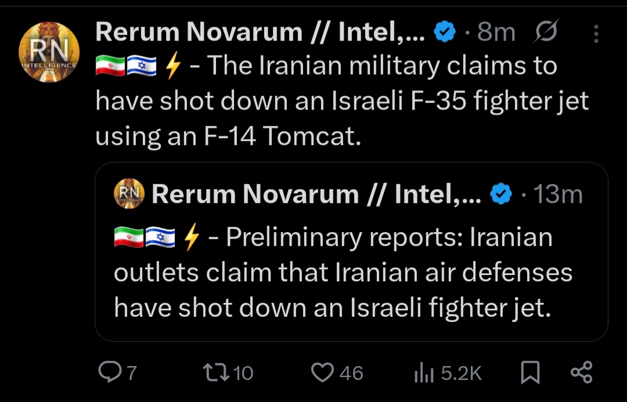This screenshot has width=627, height=402.
Task: Open reply comments with 7 replies
Action: pos(117,372)
